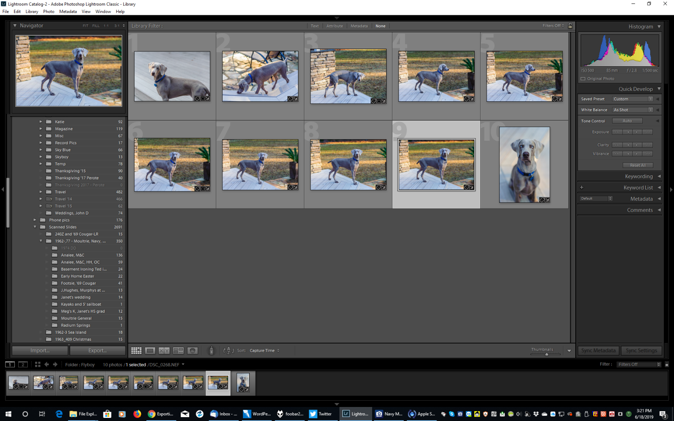Open Firefox from the taskbar
This screenshot has width=674, height=421.
(137, 414)
